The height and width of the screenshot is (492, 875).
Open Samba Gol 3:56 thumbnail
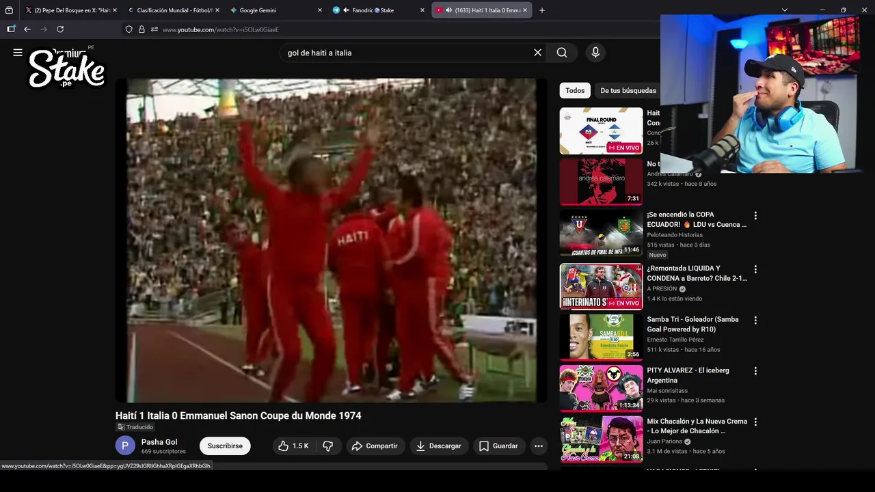pos(602,338)
